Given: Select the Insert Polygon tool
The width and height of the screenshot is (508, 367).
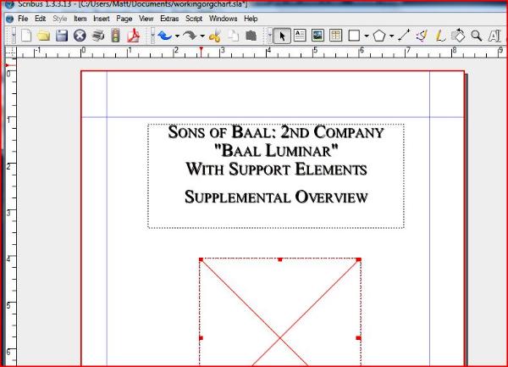Looking at the screenshot, I should (x=379, y=36).
